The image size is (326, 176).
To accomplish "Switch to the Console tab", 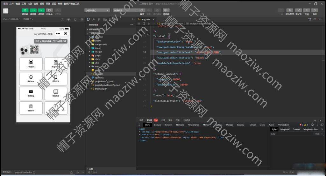I will click(158, 125).
